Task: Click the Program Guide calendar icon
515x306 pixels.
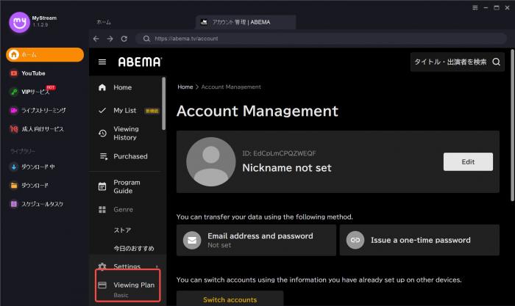Action: 102,186
